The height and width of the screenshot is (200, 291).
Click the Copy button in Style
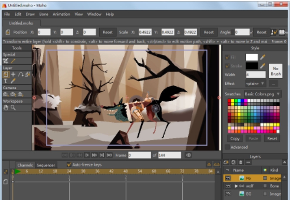[235, 138]
